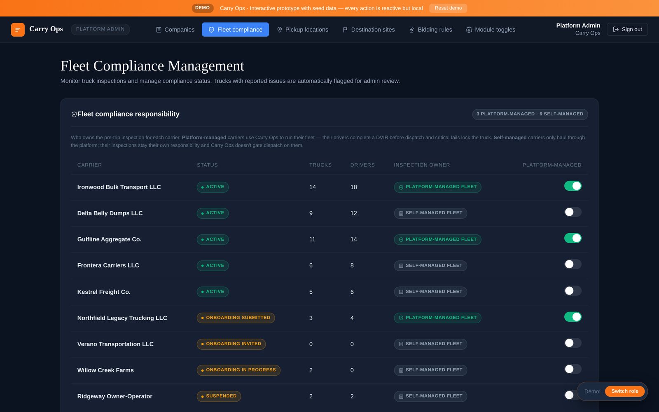
Task: Enable platform-managed for Delta Belly Dumps LLC
Action: coord(573,212)
